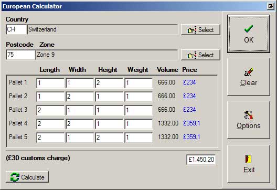Click the Pallet 1 row label
This screenshot has width=277, height=190.
18,82
